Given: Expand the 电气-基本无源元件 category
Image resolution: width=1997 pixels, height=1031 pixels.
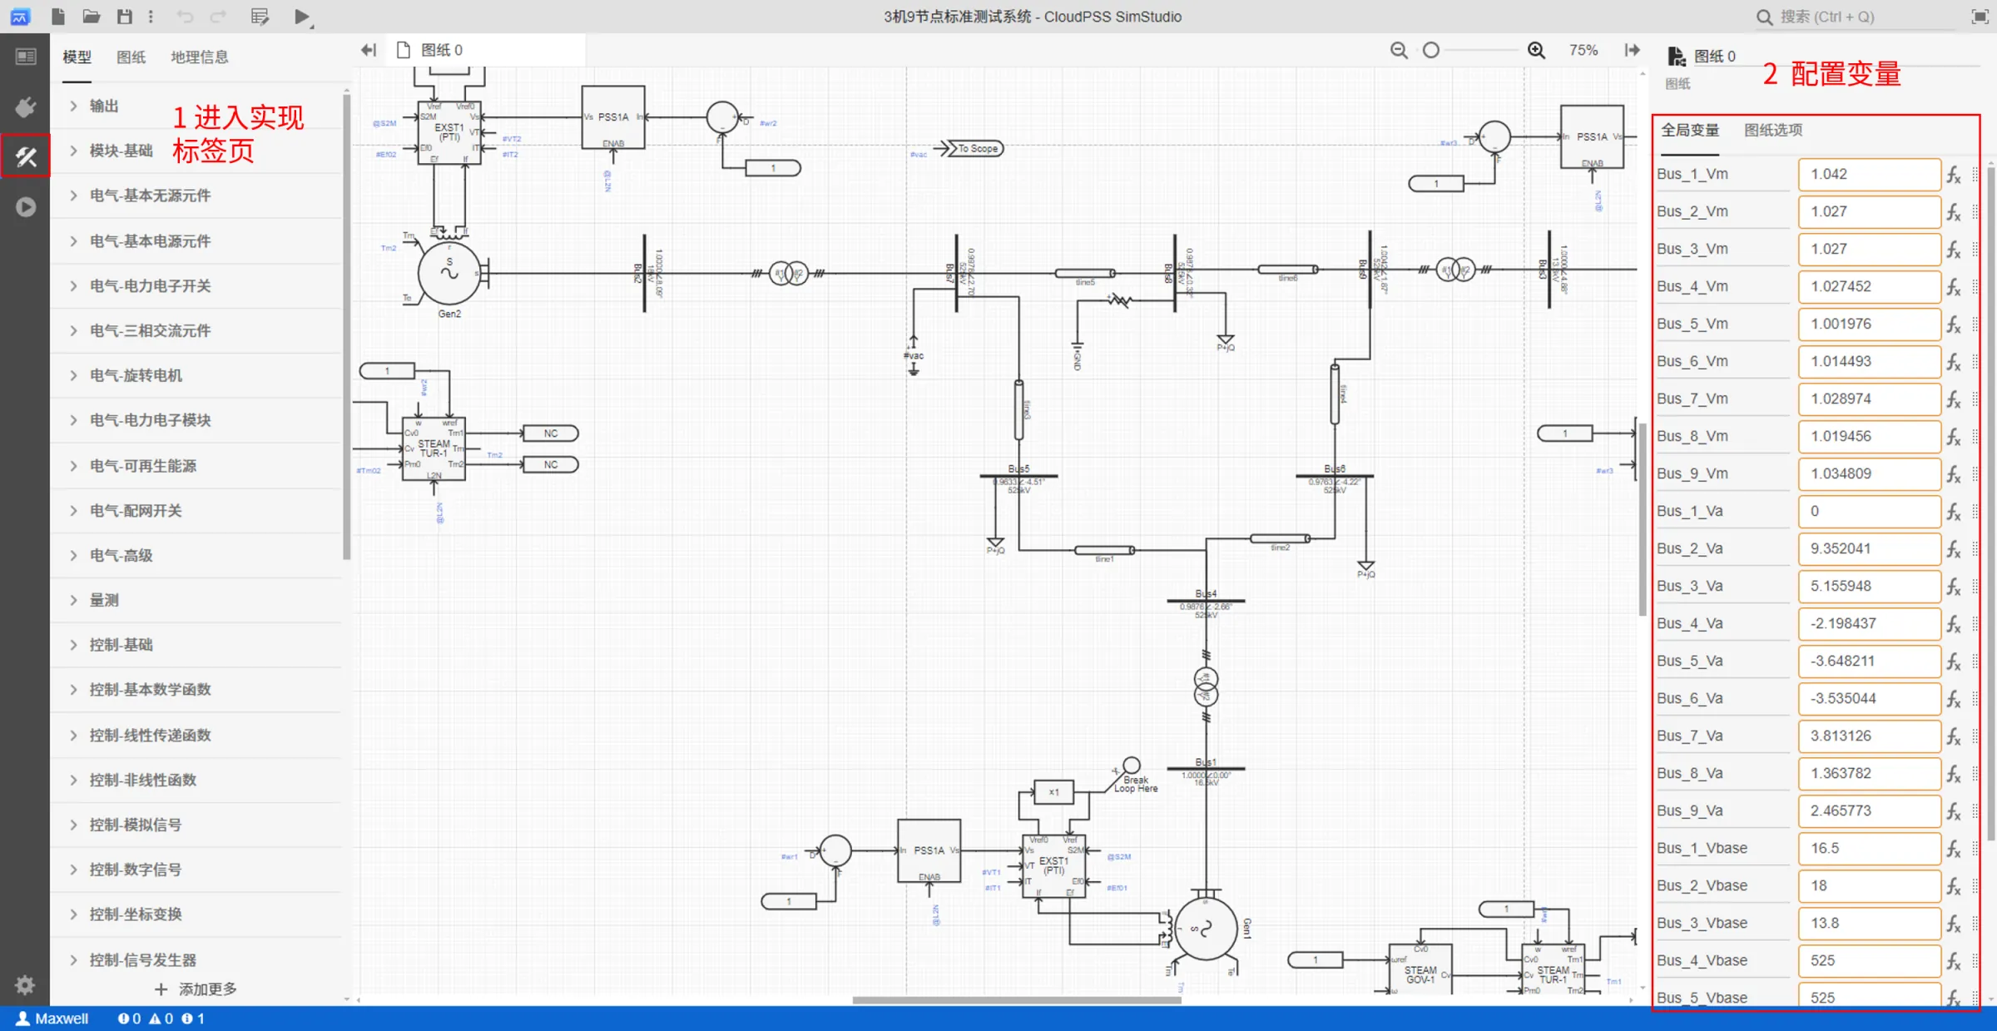Looking at the screenshot, I should tap(196, 196).
